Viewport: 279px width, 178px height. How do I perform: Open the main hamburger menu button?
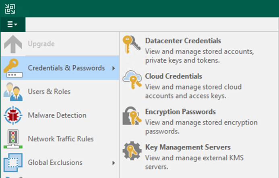tap(12, 25)
